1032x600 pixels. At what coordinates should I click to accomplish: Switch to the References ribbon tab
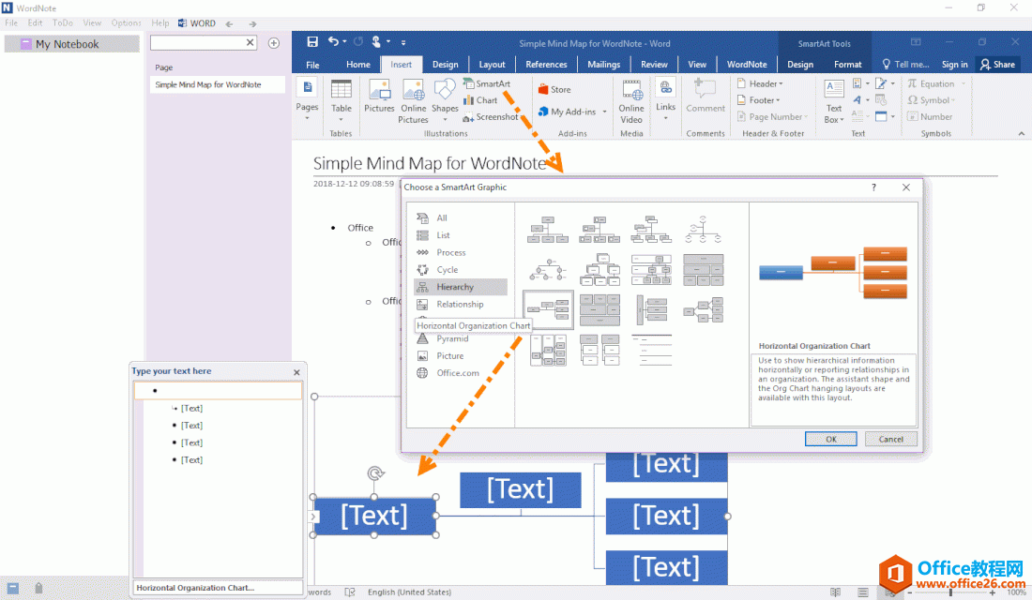point(546,65)
